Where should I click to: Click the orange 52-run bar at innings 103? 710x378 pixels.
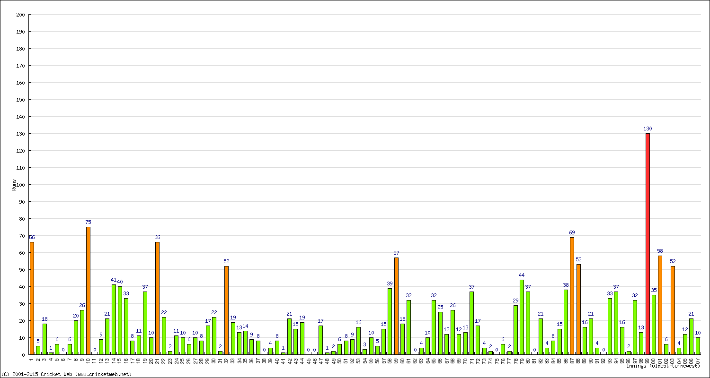[673, 310]
